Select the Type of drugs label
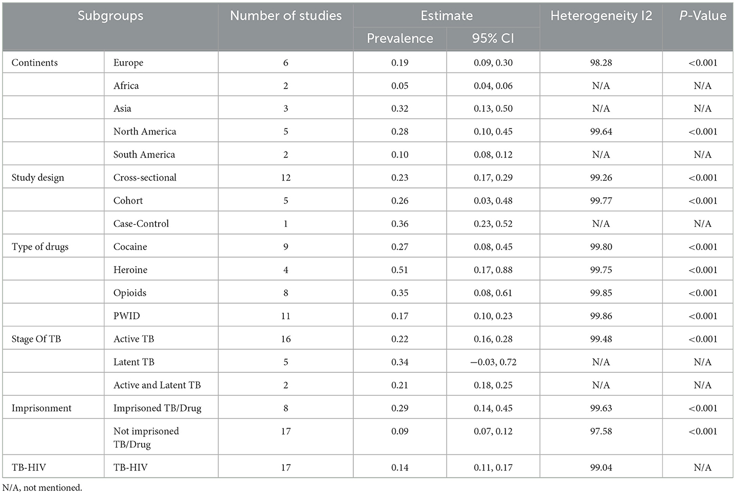The width and height of the screenshot is (736, 494). point(40,246)
